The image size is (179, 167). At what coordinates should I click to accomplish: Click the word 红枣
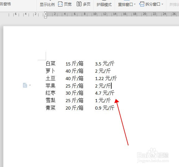[x=51, y=93]
